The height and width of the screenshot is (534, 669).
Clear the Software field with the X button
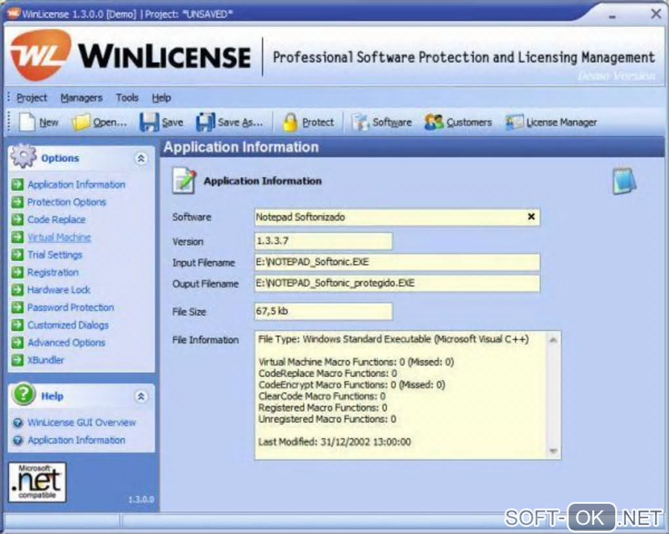point(531,216)
